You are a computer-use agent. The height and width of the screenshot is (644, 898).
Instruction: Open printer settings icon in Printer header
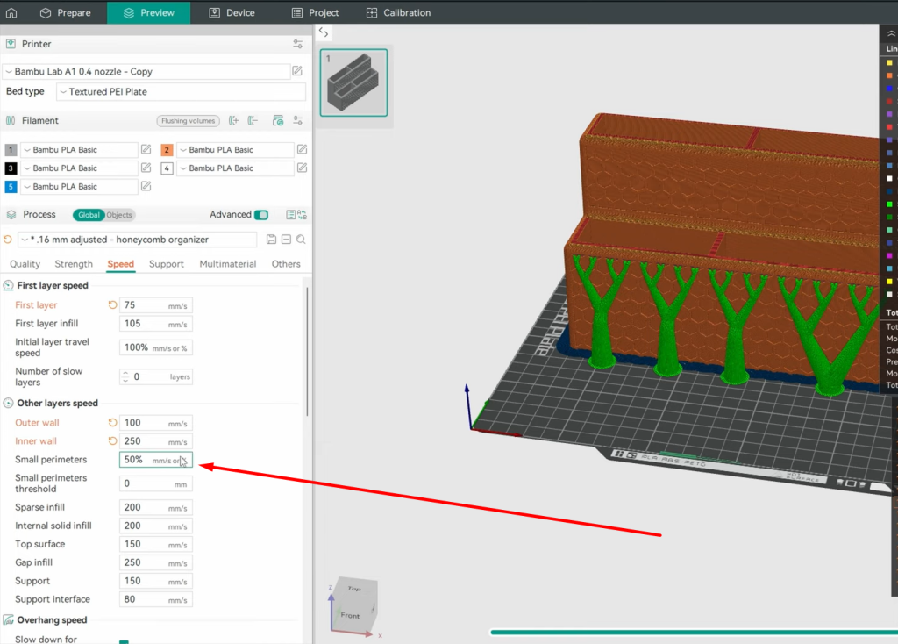coord(298,44)
